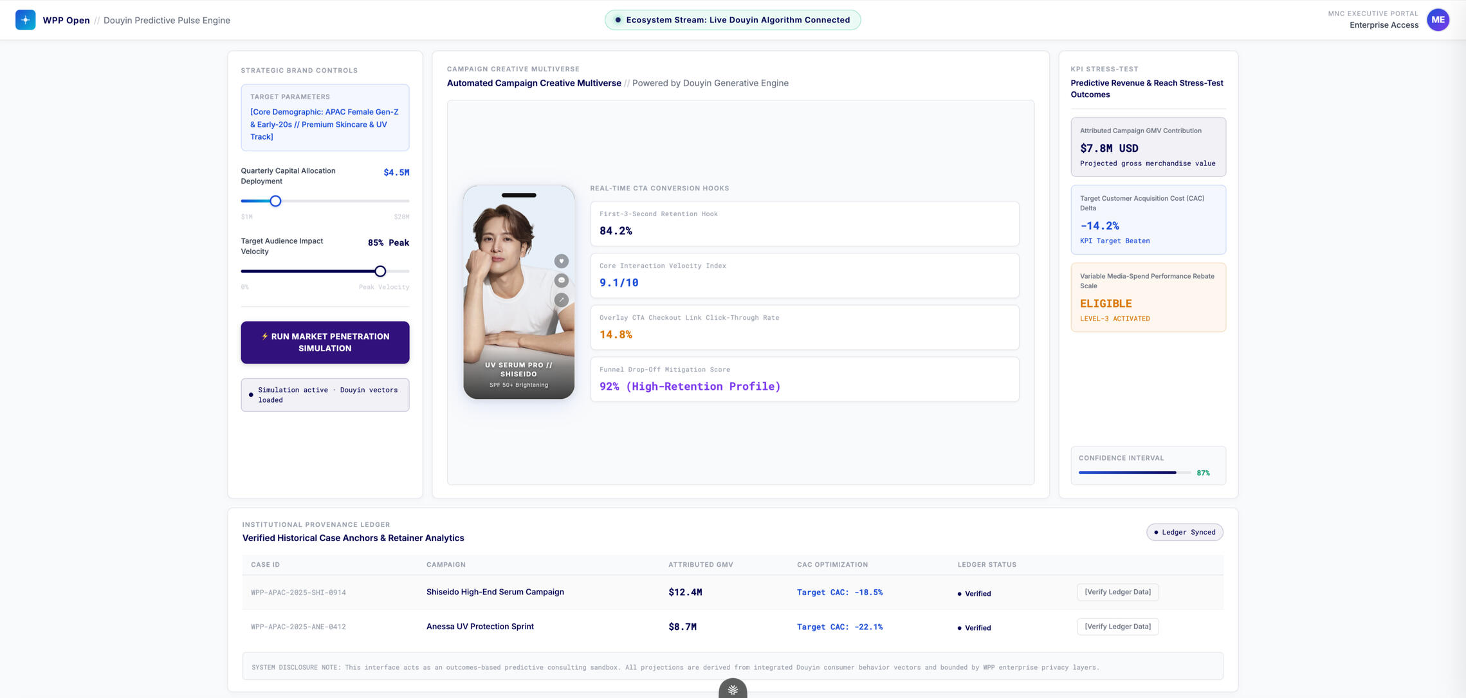Tap the share arrow icon on phone preview

pyautogui.click(x=562, y=300)
